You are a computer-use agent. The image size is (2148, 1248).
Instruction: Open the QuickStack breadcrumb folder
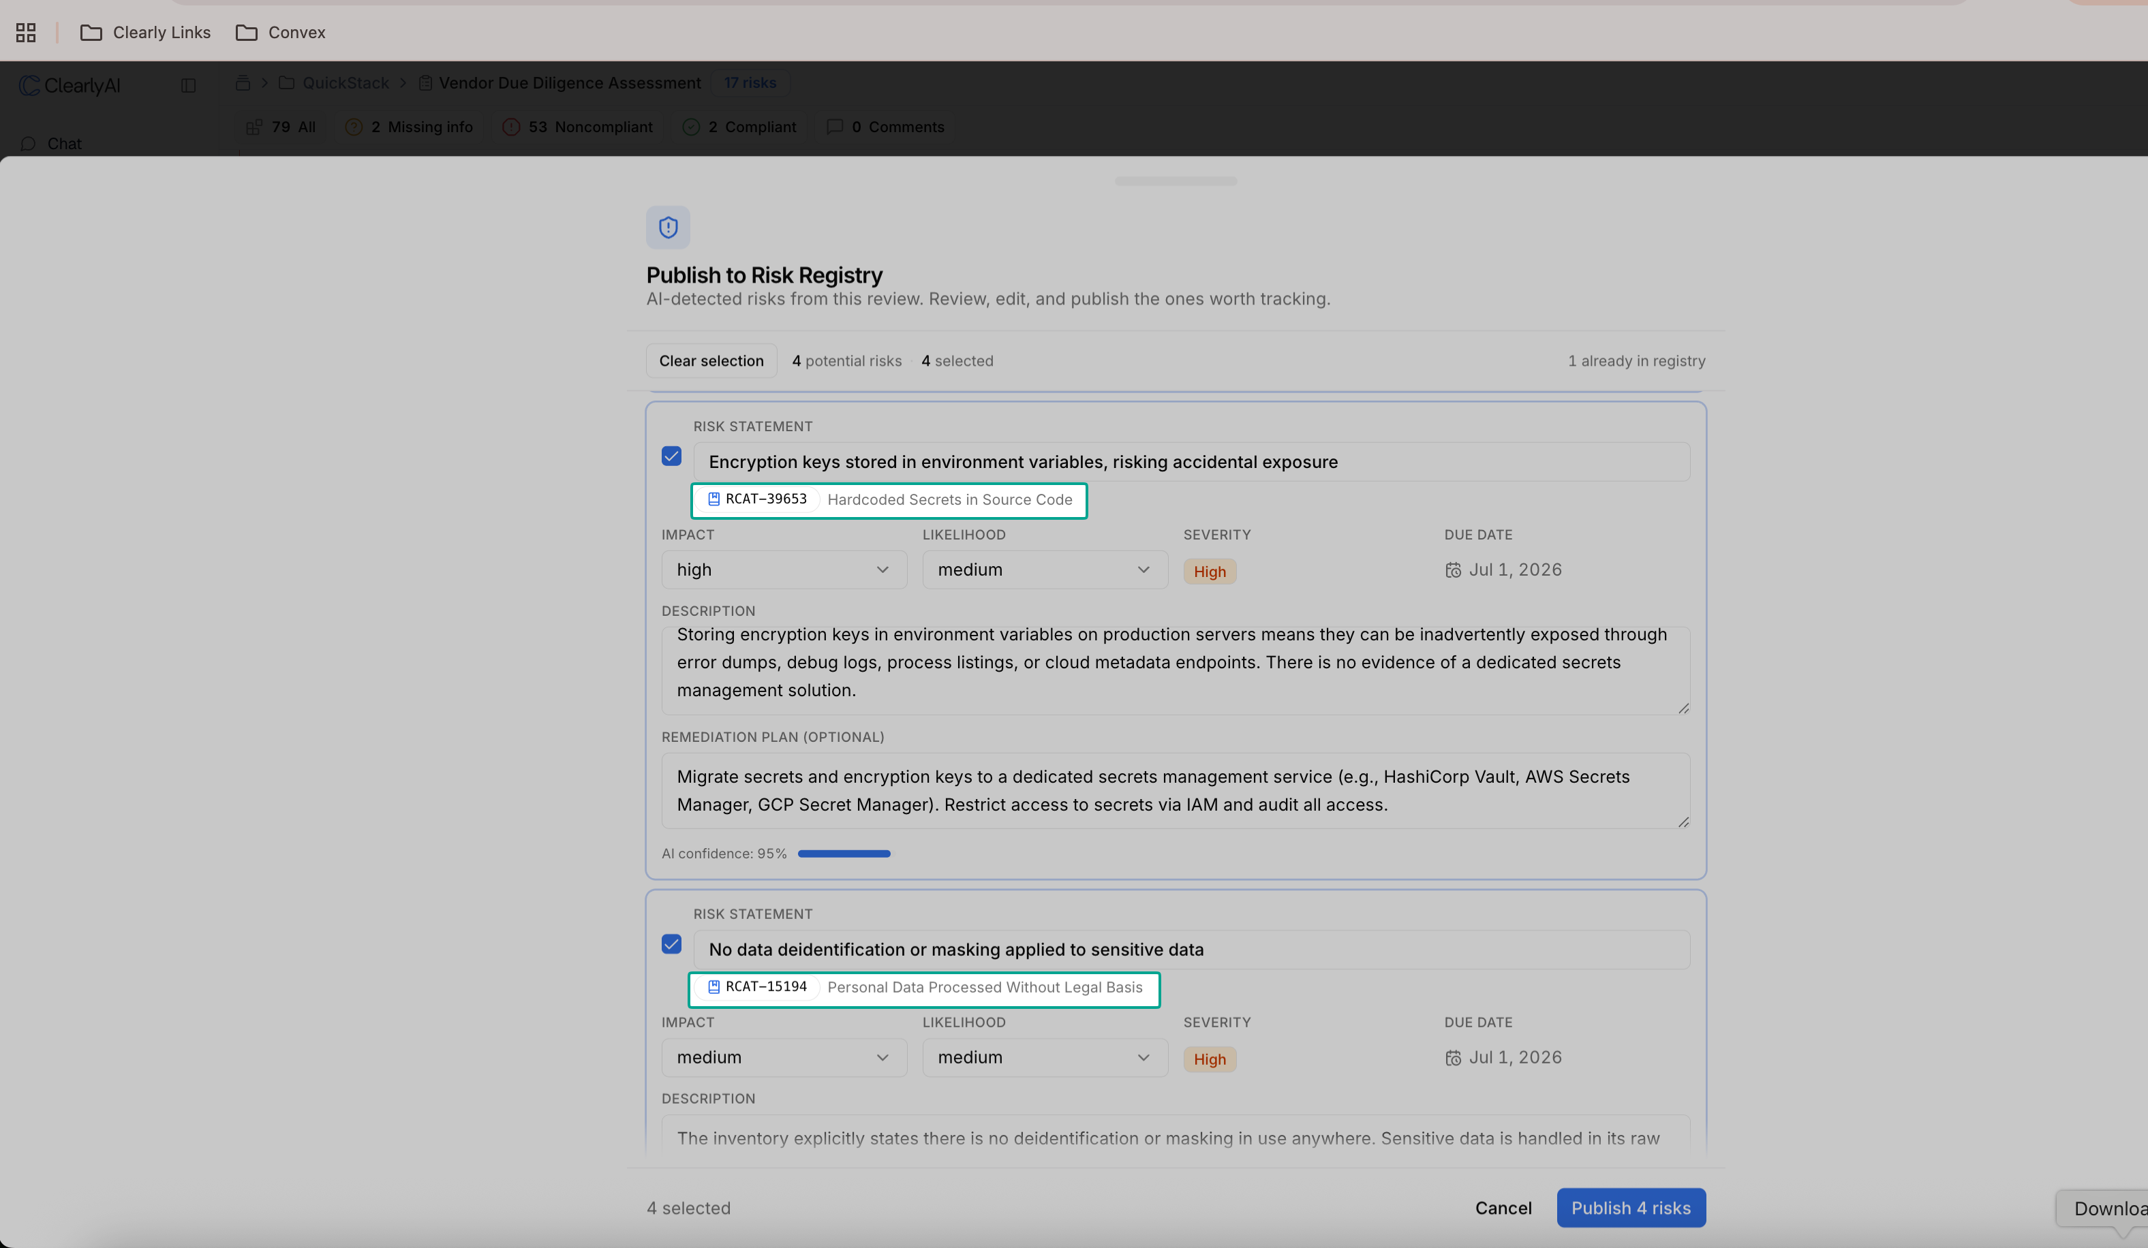coord(333,82)
